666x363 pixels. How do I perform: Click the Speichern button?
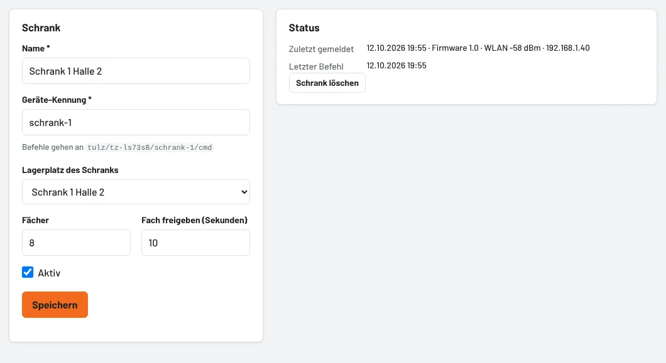point(55,305)
